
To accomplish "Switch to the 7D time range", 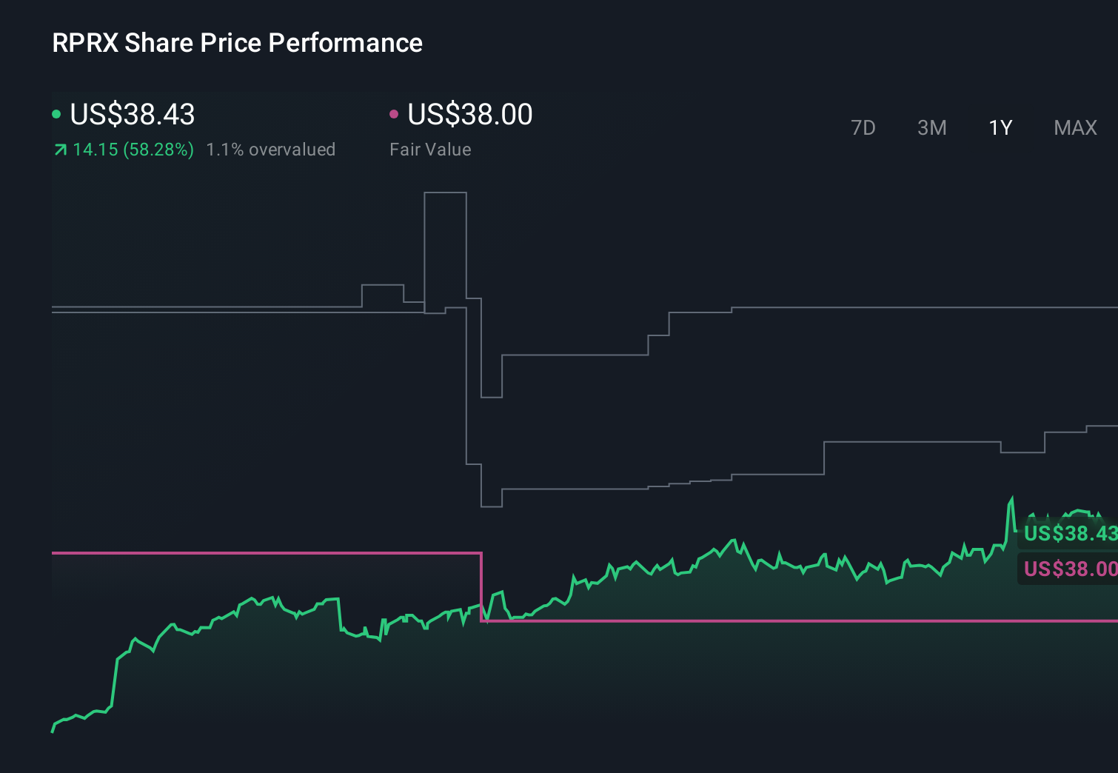I will tap(863, 128).
